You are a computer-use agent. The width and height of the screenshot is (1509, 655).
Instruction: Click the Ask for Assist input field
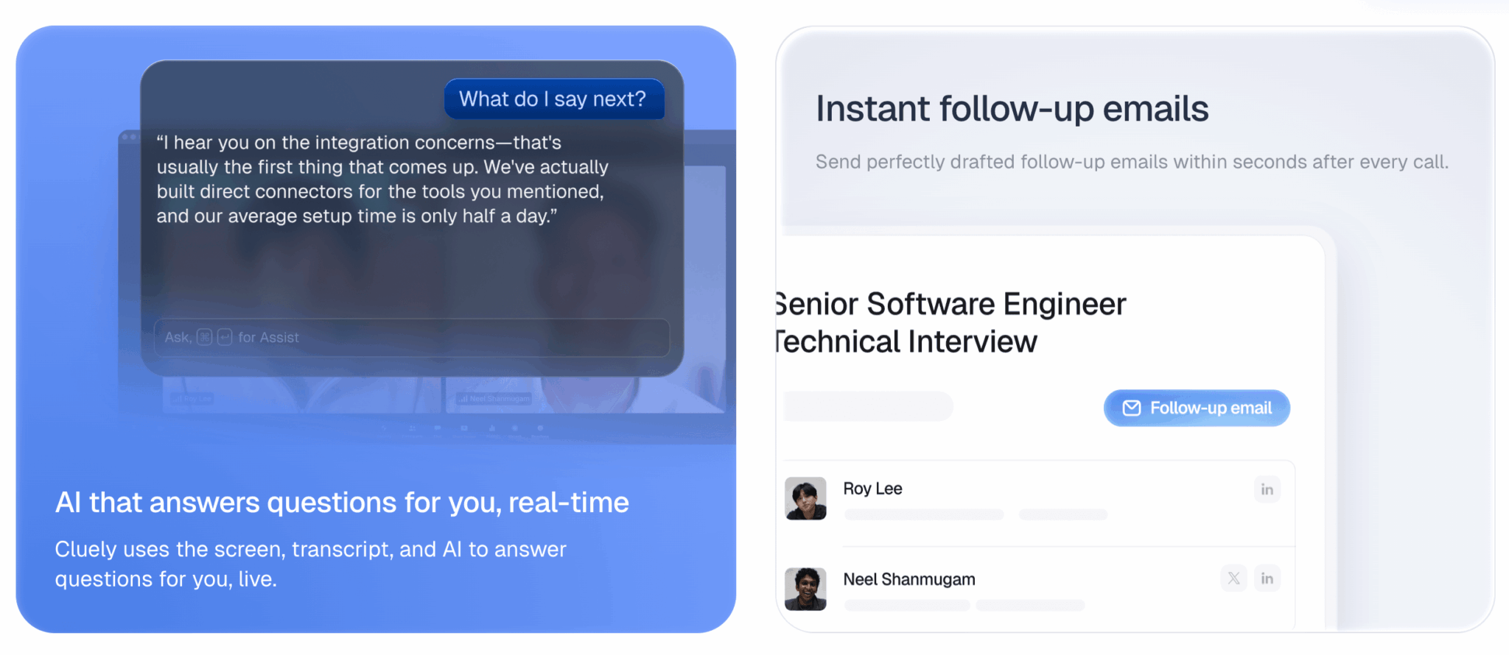click(442, 338)
